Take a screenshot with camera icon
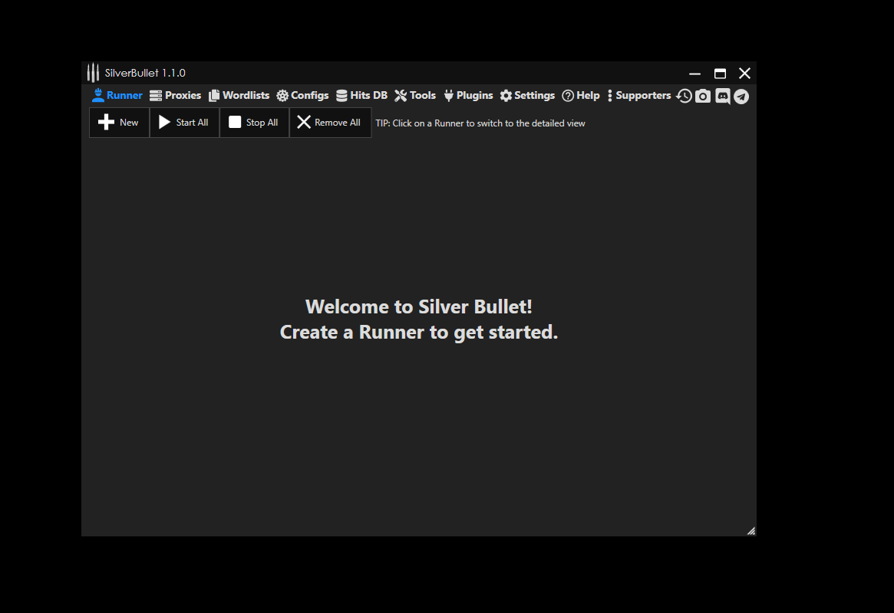 (703, 97)
